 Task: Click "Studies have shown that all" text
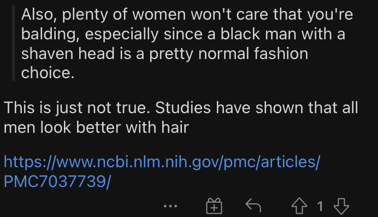(x=257, y=108)
